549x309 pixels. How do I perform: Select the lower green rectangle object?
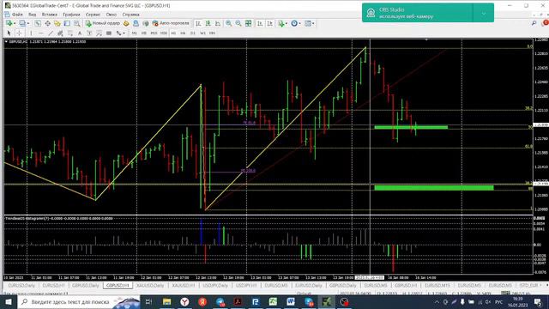pyautogui.click(x=434, y=188)
